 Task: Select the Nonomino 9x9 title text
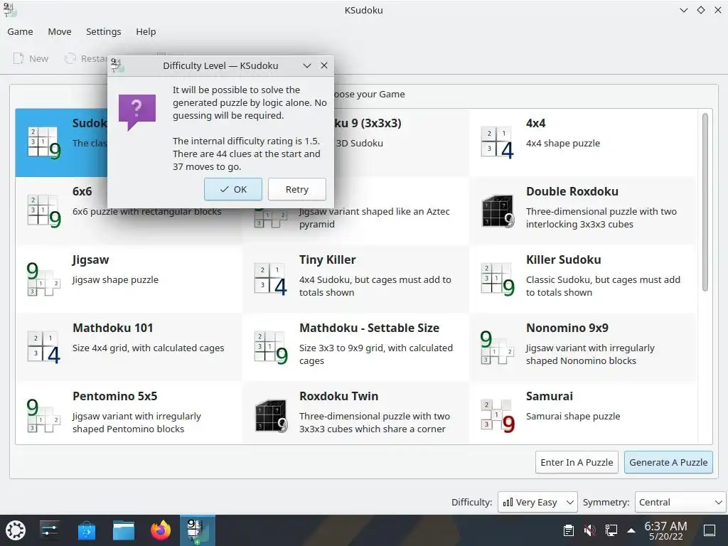pos(567,328)
